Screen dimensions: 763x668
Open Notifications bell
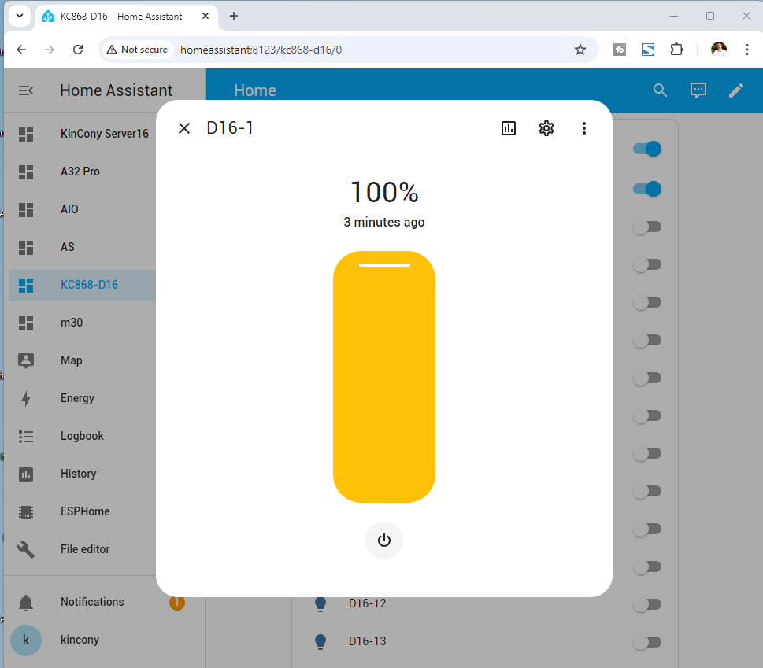pyautogui.click(x=26, y=603)
